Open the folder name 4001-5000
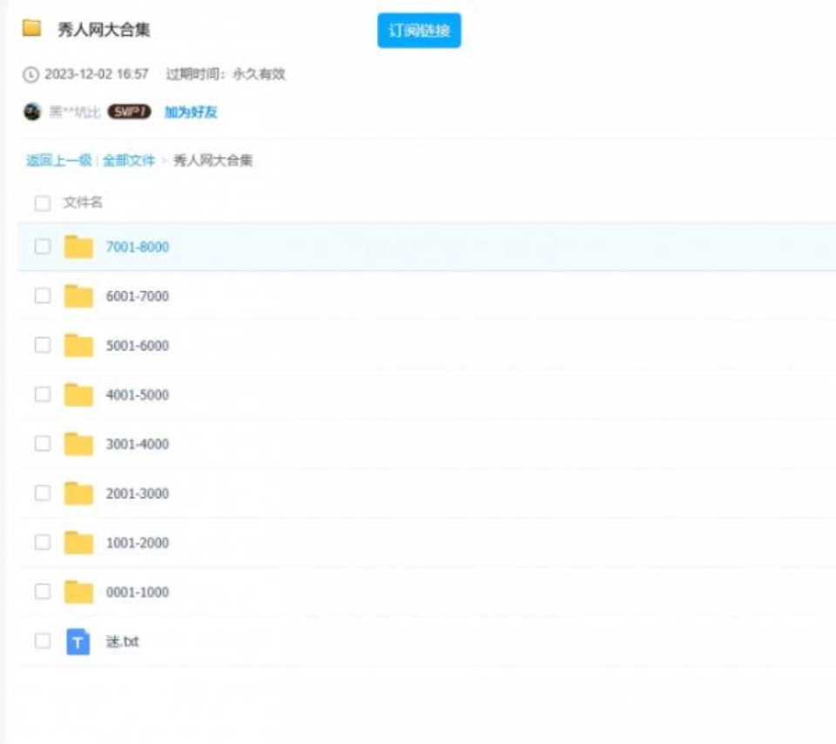The image size is (836, 744). [x=138, y=395]
